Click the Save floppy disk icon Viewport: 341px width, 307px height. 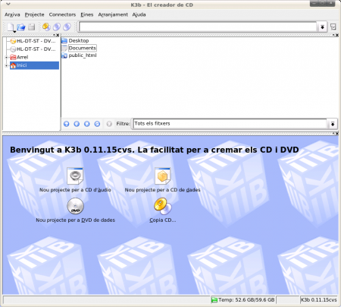tap(32, 27)
